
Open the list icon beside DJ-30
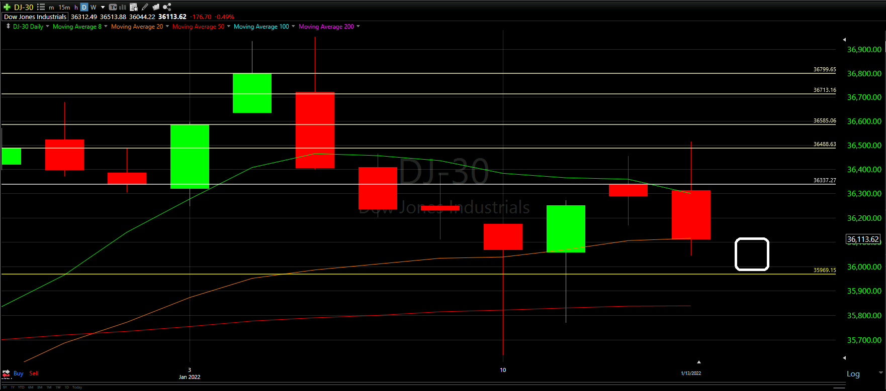[x=41, y=7]
